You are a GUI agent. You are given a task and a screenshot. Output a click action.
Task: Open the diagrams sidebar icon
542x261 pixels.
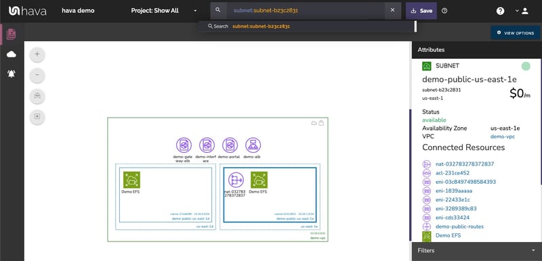pos(12,34)
